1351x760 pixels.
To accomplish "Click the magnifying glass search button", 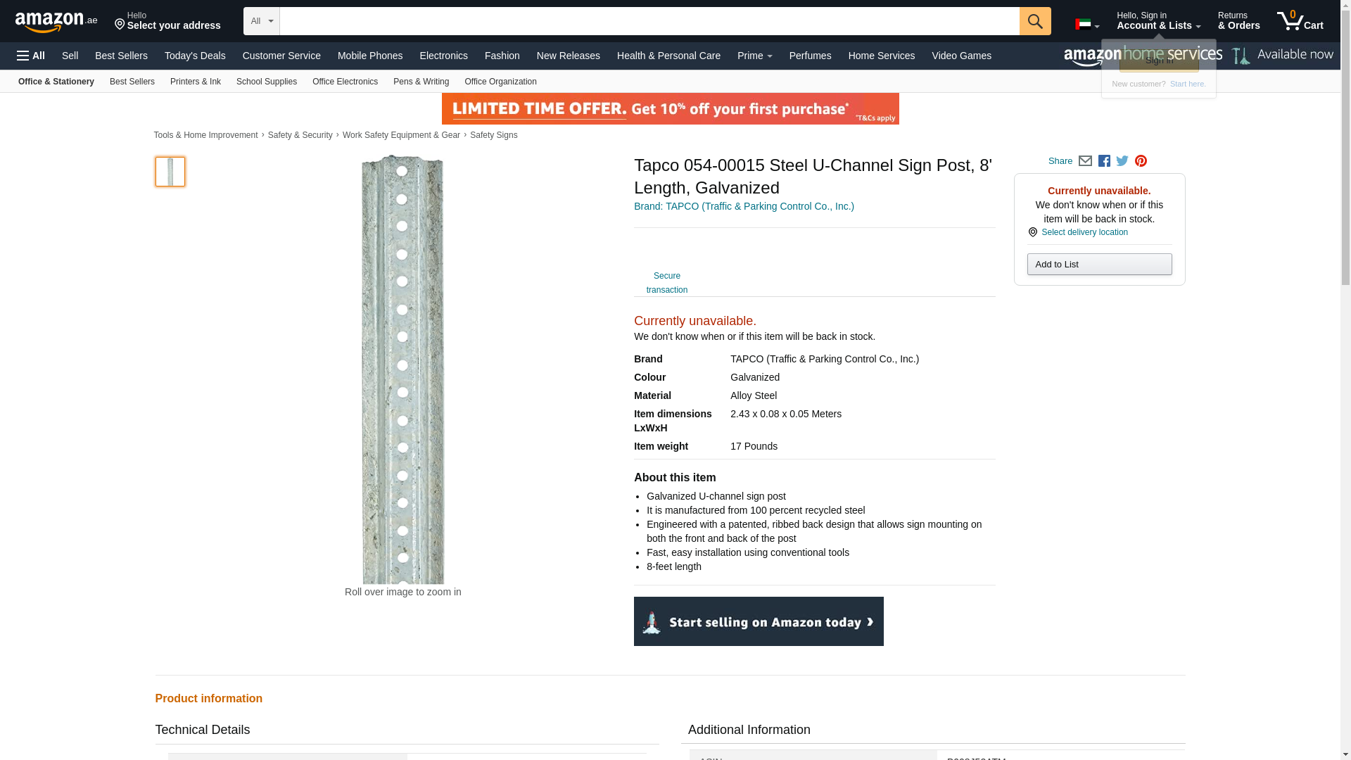I will tap(1034, 21).
